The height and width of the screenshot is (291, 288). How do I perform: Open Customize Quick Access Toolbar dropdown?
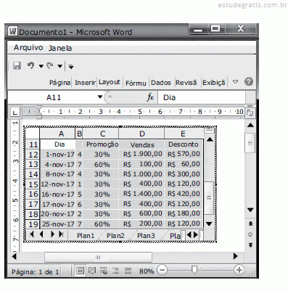click(71, 66)
